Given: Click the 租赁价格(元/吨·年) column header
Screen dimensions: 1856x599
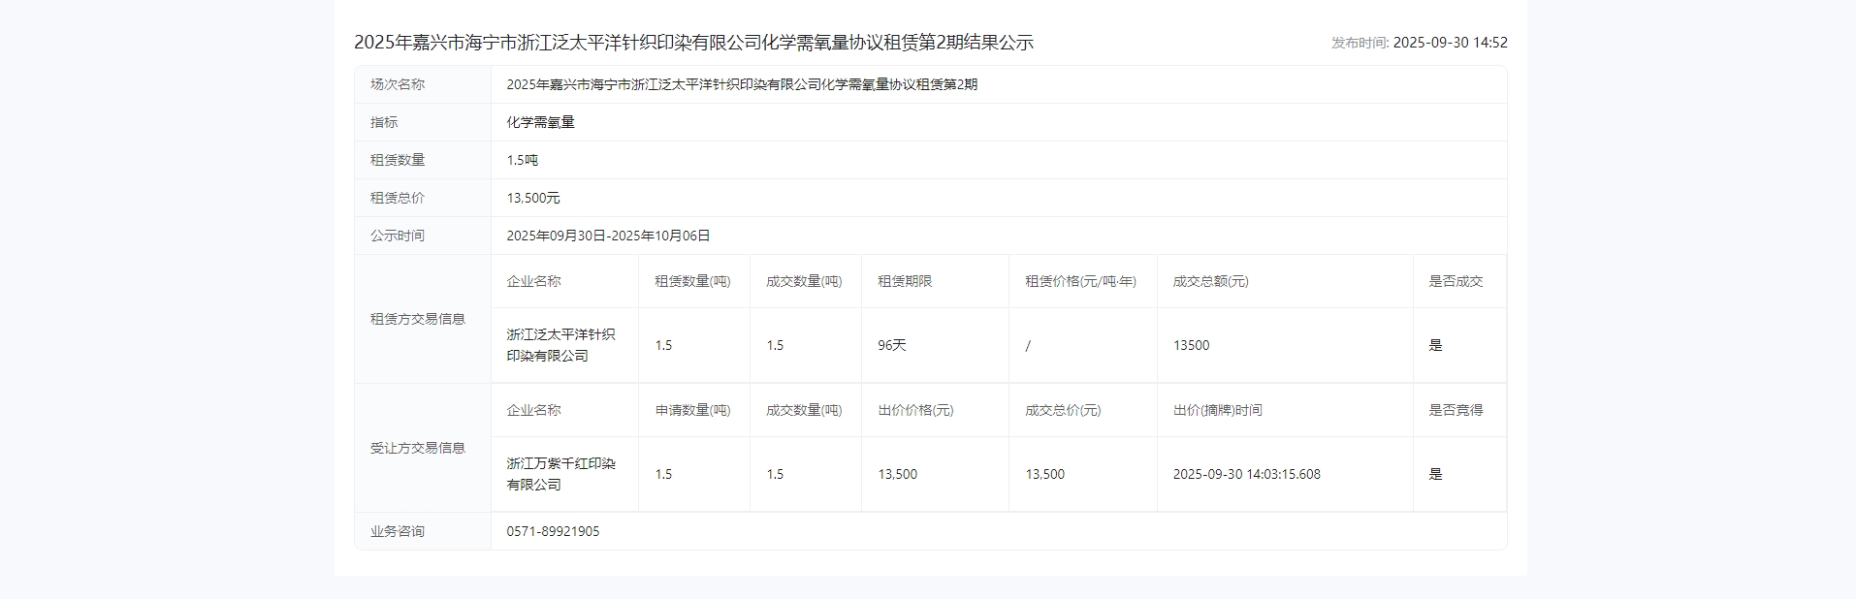Looking at the screenshot, I should tap(1080, 281).
